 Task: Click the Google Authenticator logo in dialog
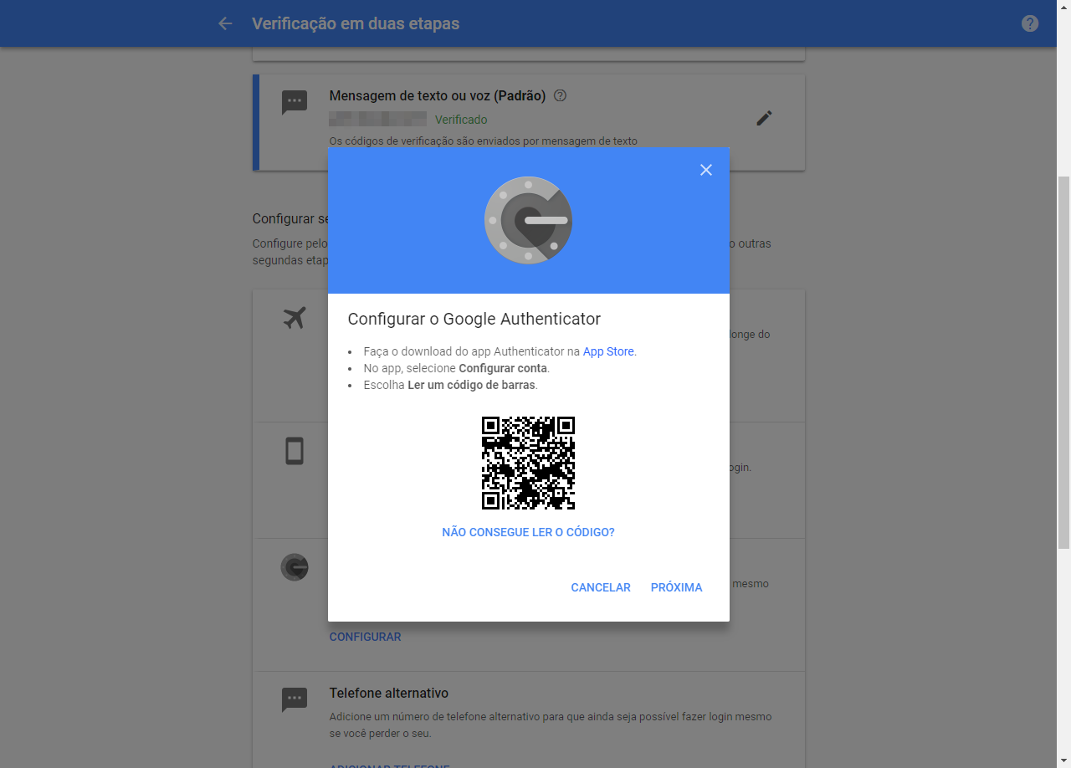[x=528, y=220]
